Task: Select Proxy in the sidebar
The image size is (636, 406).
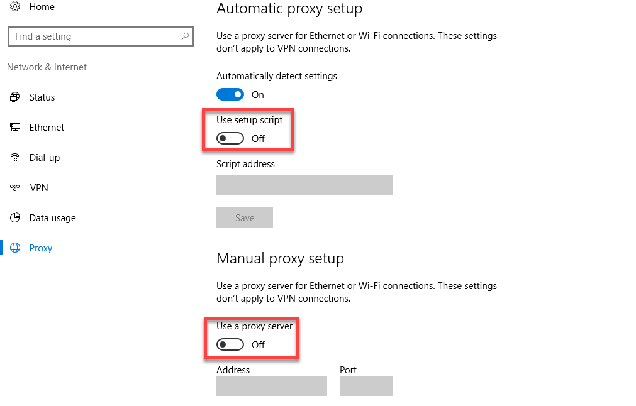Action: click(41, 248)
